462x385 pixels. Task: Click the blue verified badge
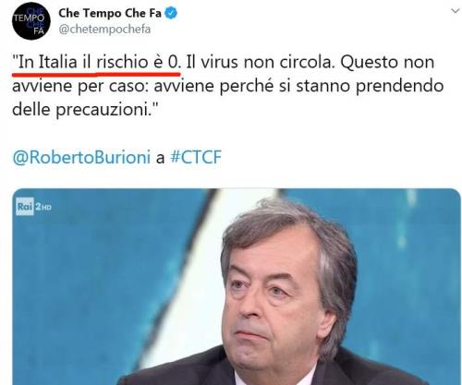click(x=171, y=13)
